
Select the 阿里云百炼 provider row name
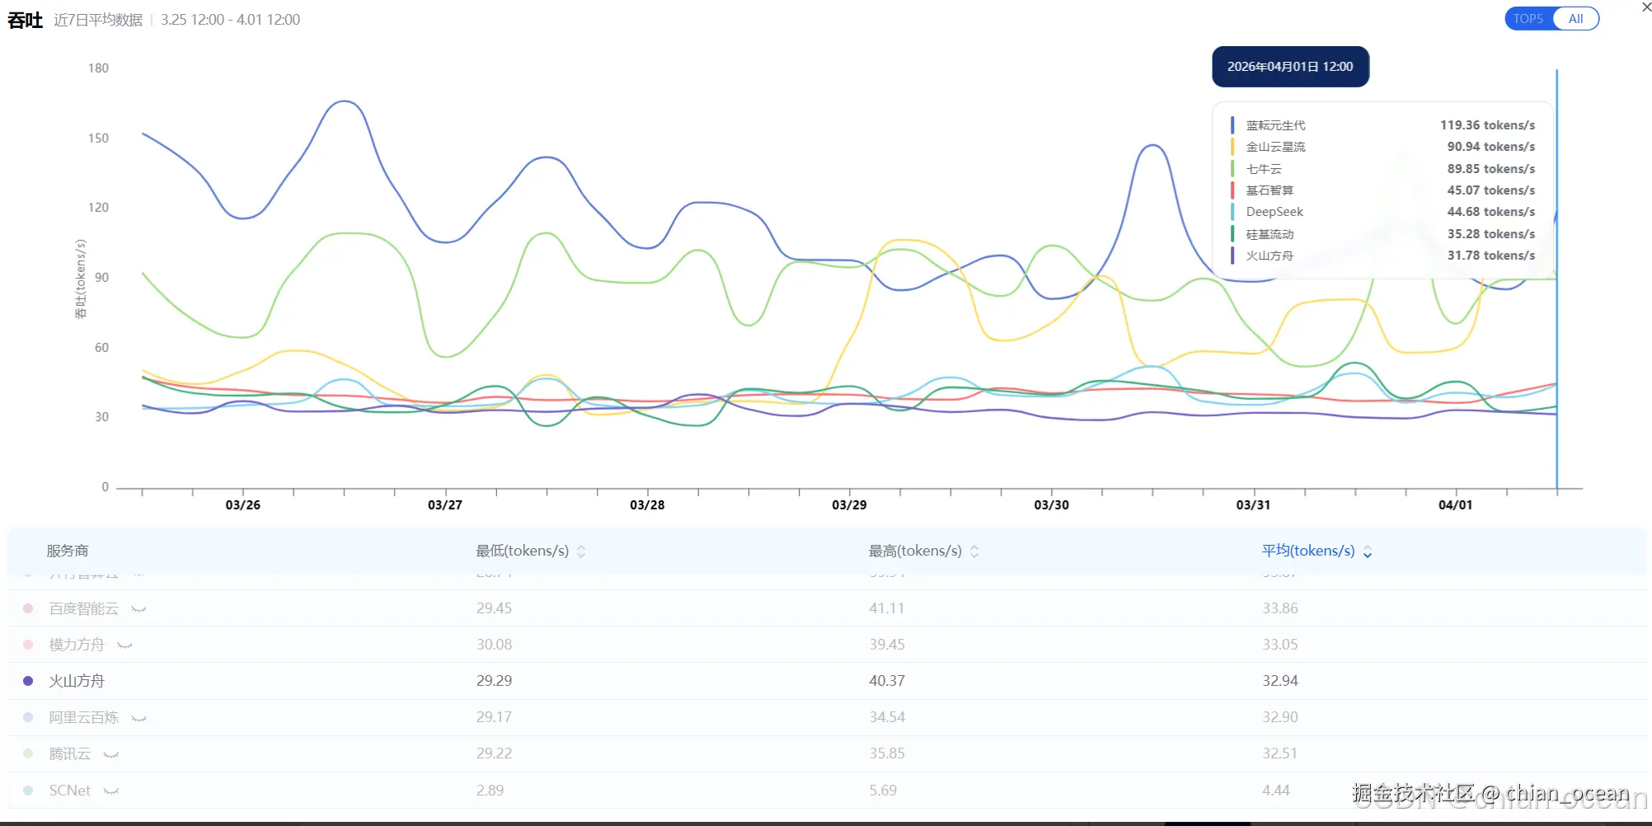coord(83,717)
